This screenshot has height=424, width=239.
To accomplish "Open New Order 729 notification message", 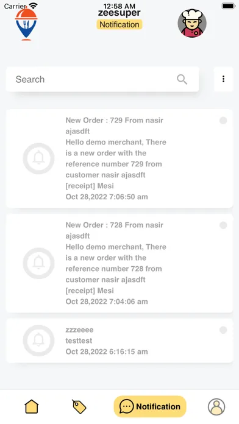I will click(120, 158).
